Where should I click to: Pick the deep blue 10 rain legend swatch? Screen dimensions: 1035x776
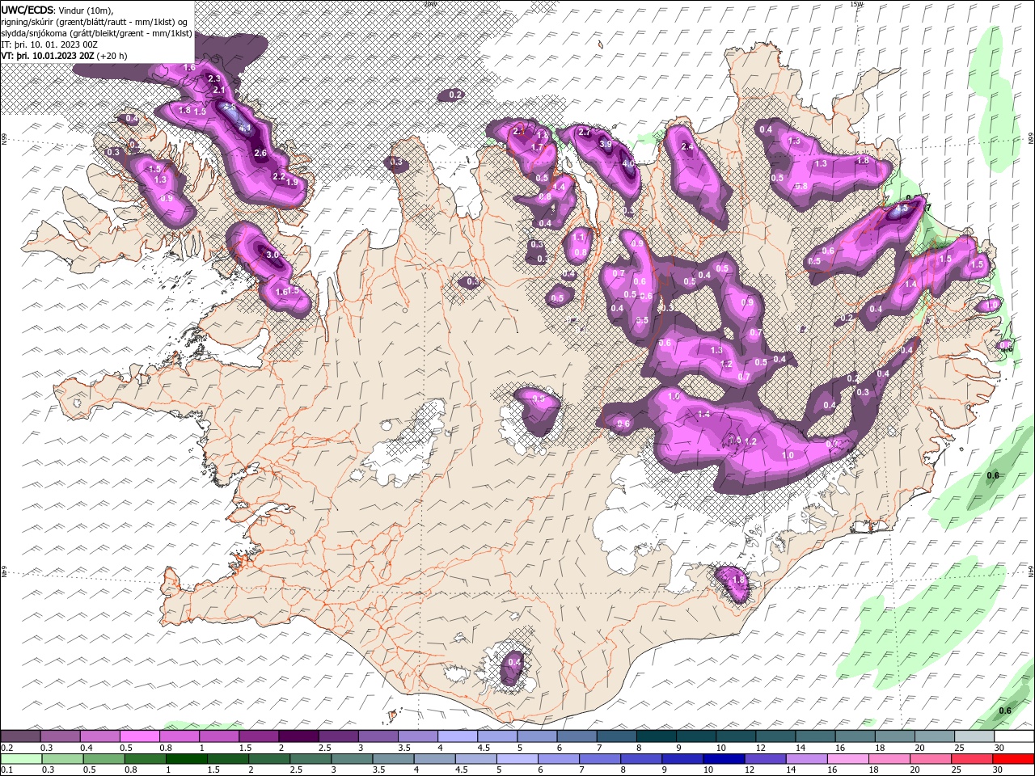[724, 759]
